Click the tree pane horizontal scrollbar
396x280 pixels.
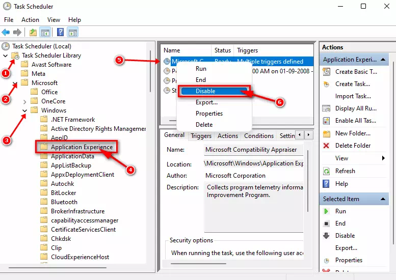57,268
